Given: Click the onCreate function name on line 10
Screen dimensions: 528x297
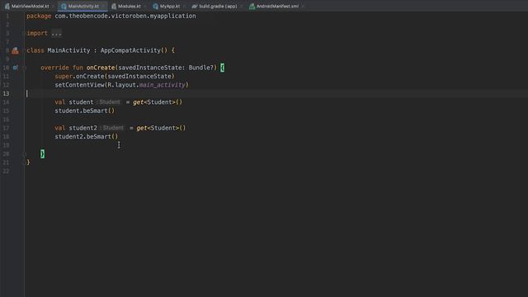Looking at the screenshot, I should click(x=101, y=68).
